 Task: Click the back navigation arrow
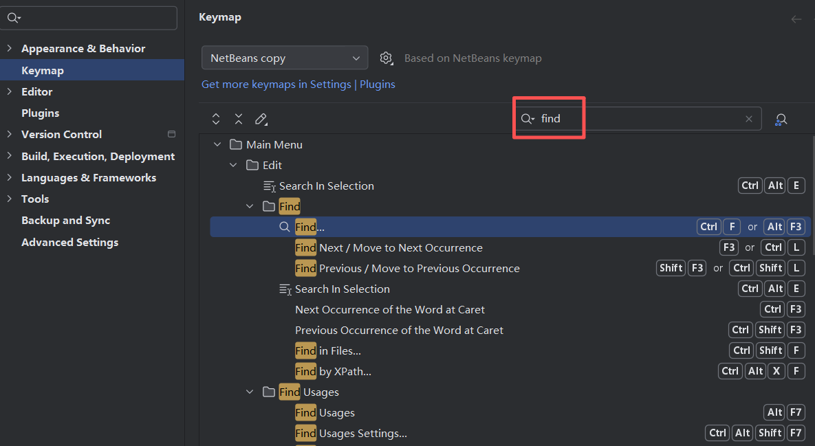click(x=796, y=19)
